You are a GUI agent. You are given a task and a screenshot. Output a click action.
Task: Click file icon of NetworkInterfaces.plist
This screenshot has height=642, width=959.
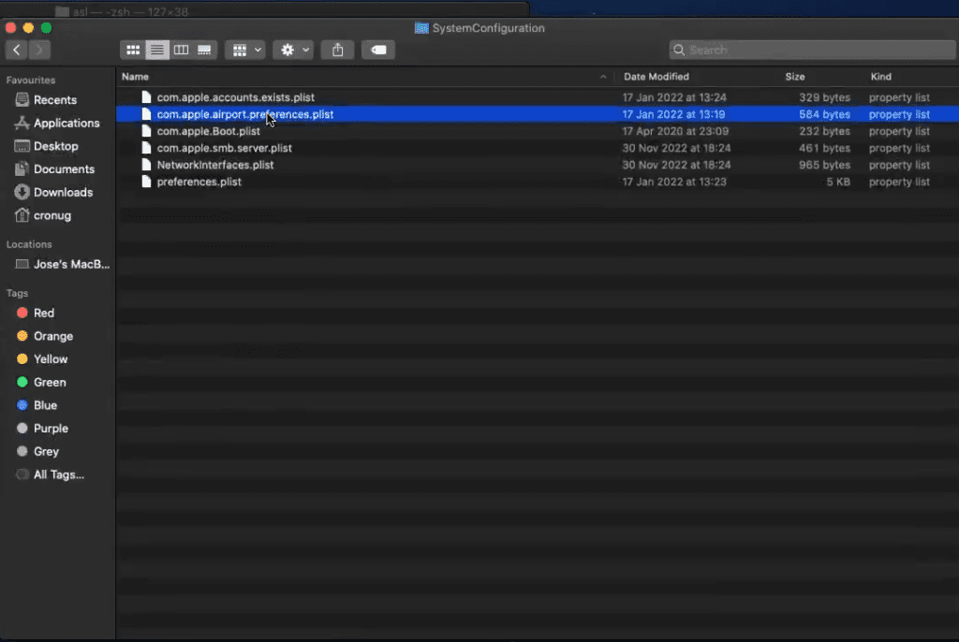[x=146, y=165]
